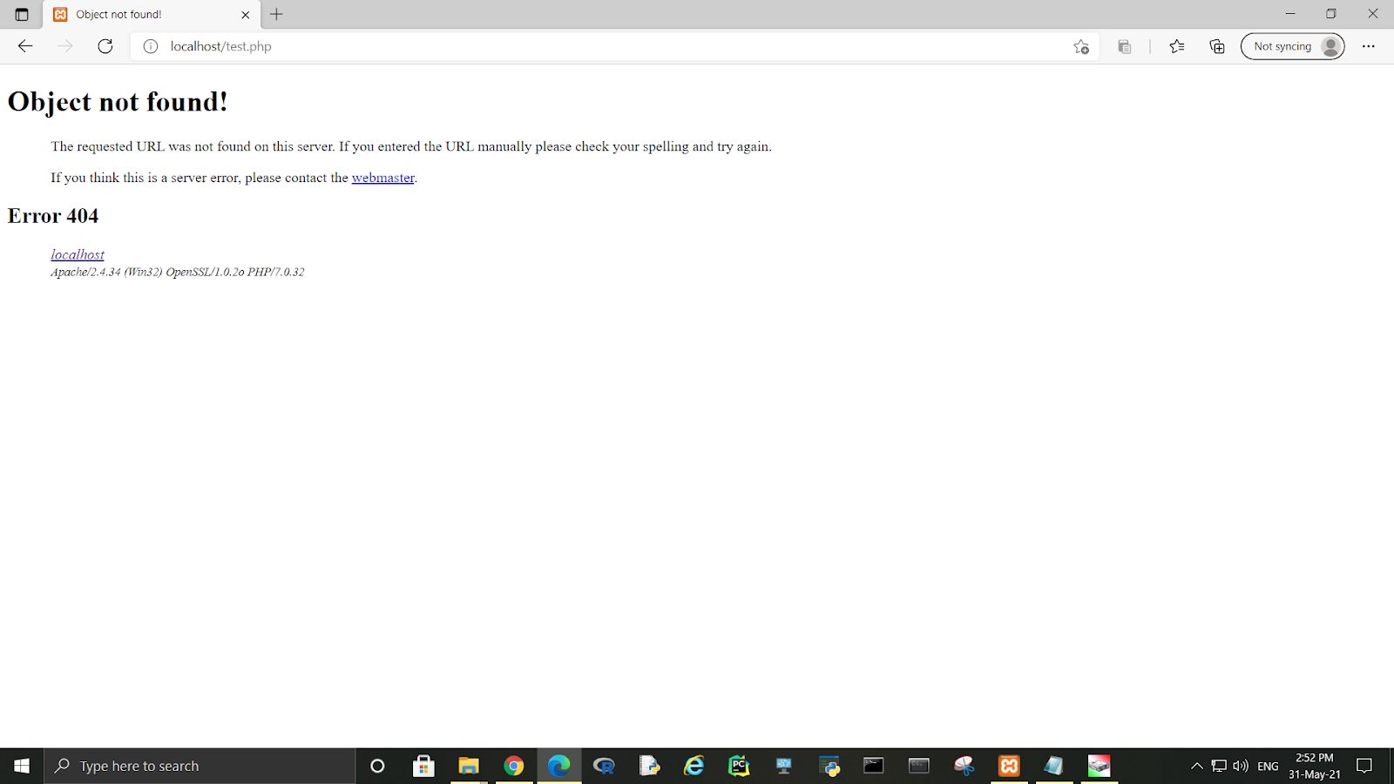
Task: Open vertical tabs panel icon
Action: pyautogui.click(x=22, y=15)
